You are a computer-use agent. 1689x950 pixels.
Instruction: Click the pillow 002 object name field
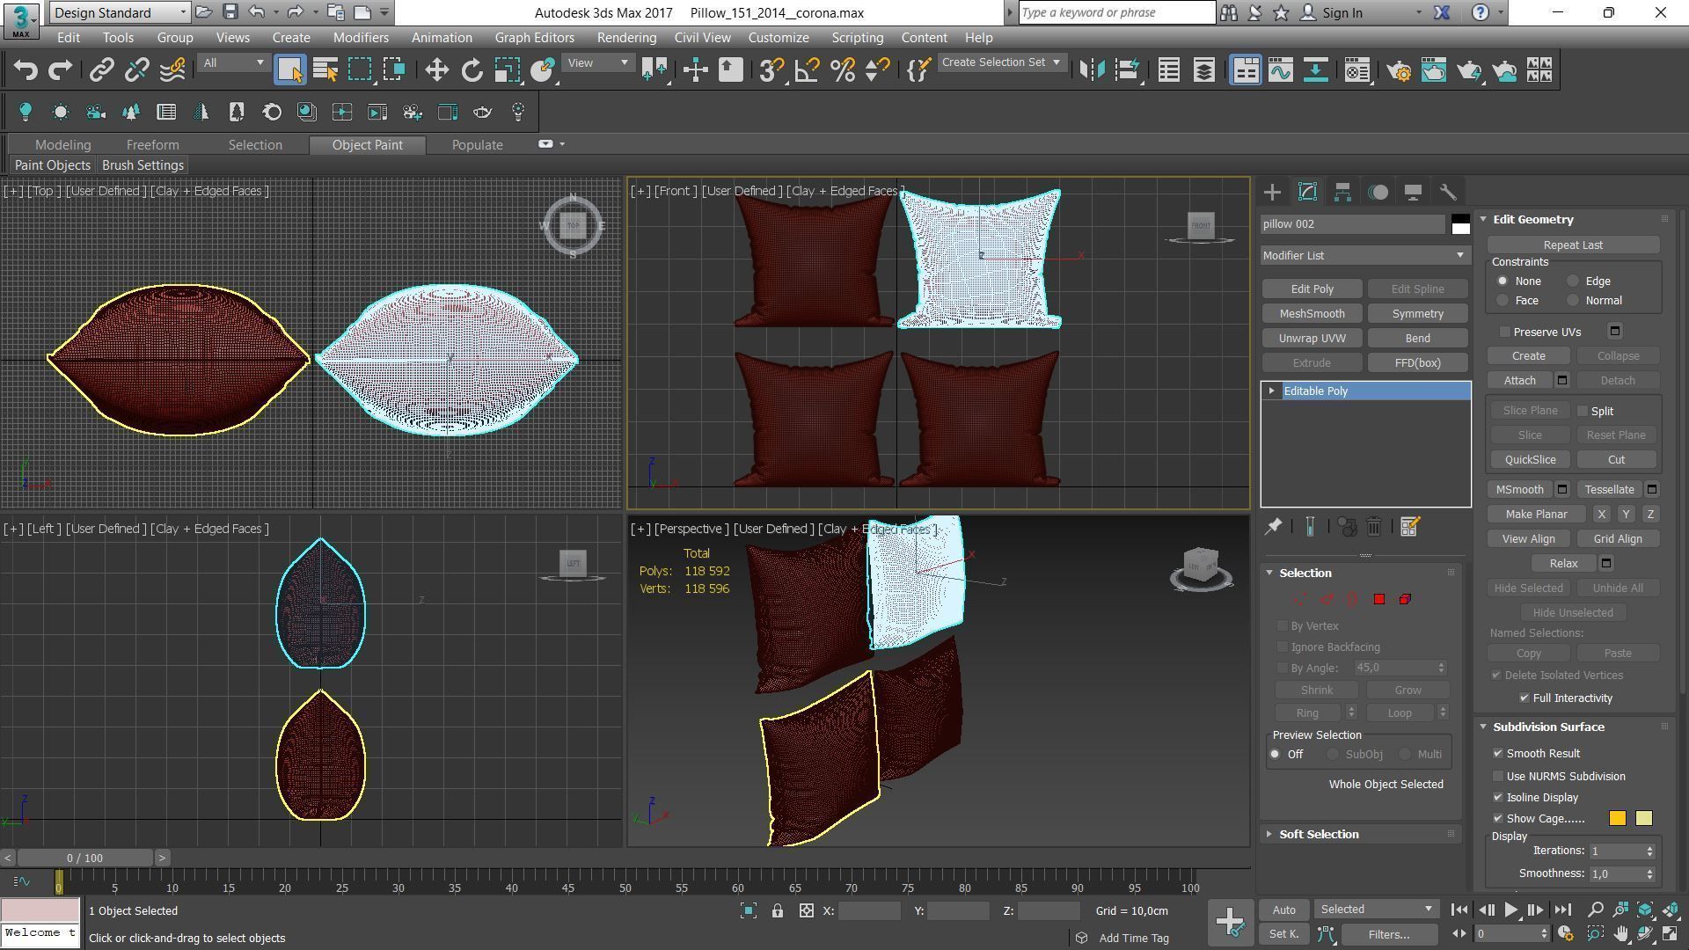pos(1353,224)
